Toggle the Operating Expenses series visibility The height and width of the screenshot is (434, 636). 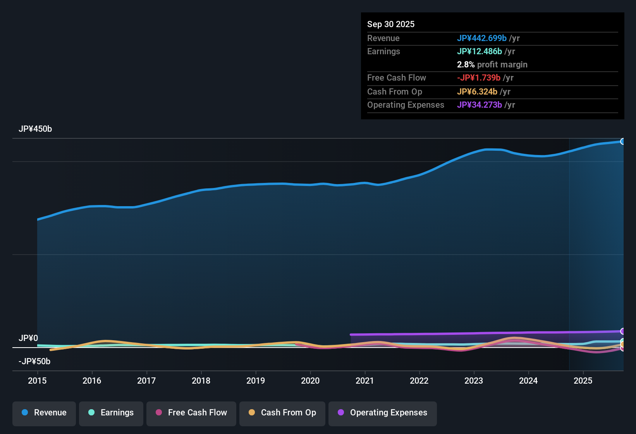tap(382, 413)
